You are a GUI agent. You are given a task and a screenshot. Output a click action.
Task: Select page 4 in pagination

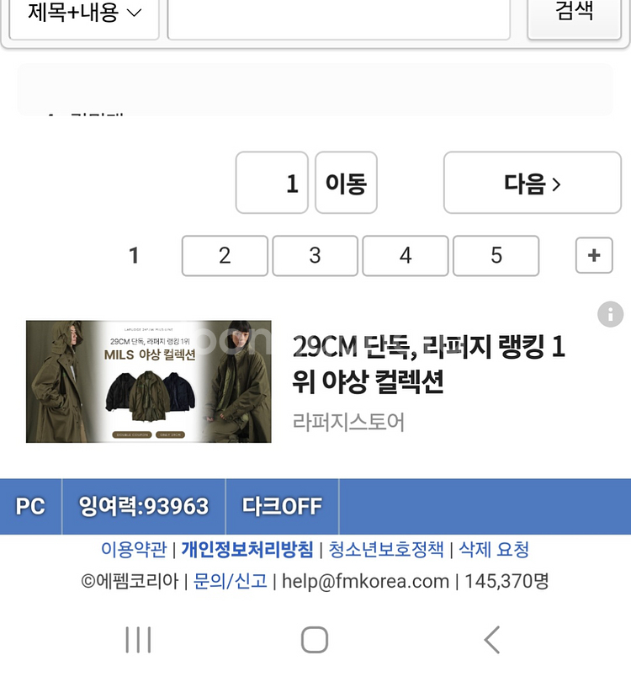pos(406,256)
